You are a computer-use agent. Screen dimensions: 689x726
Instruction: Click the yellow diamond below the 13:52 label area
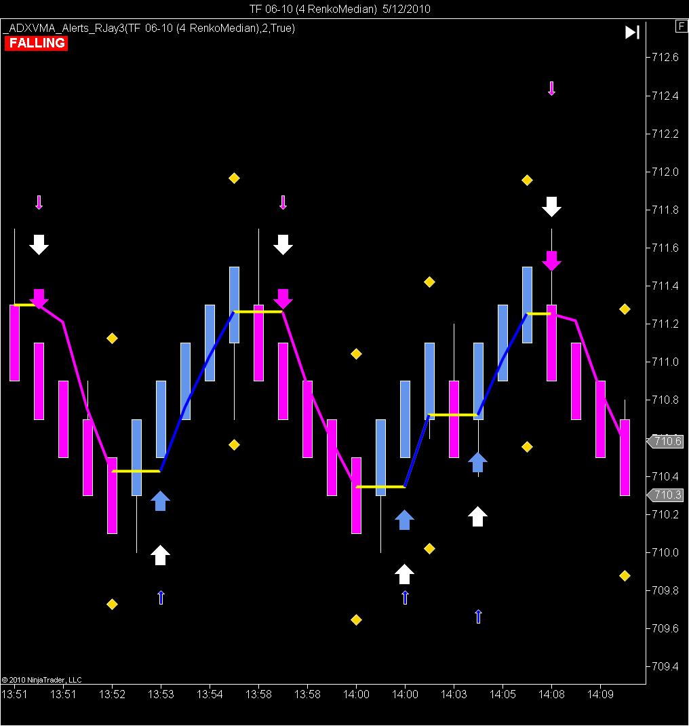click(x=112, y=605)
